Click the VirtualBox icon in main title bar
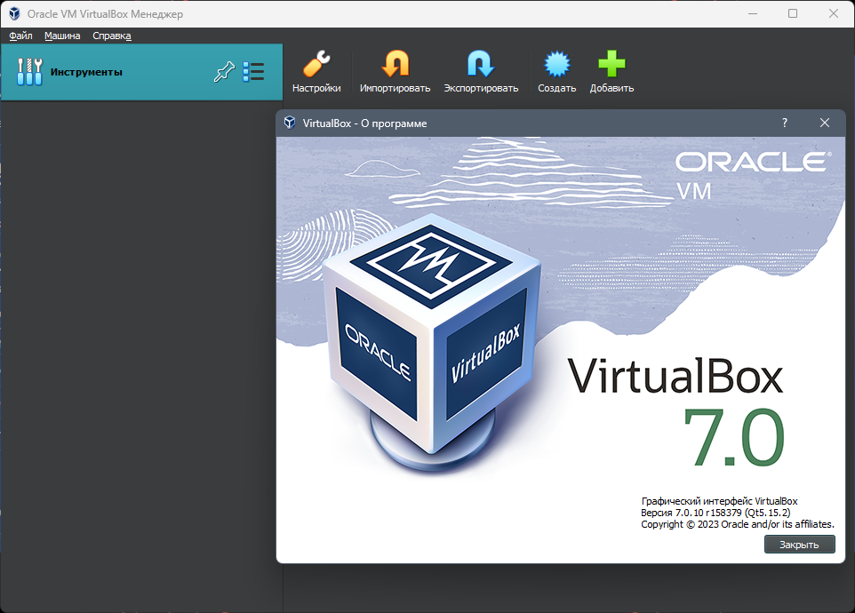This screenshot has height=613, width=855. pyautogui.click(x=14, y=13)
